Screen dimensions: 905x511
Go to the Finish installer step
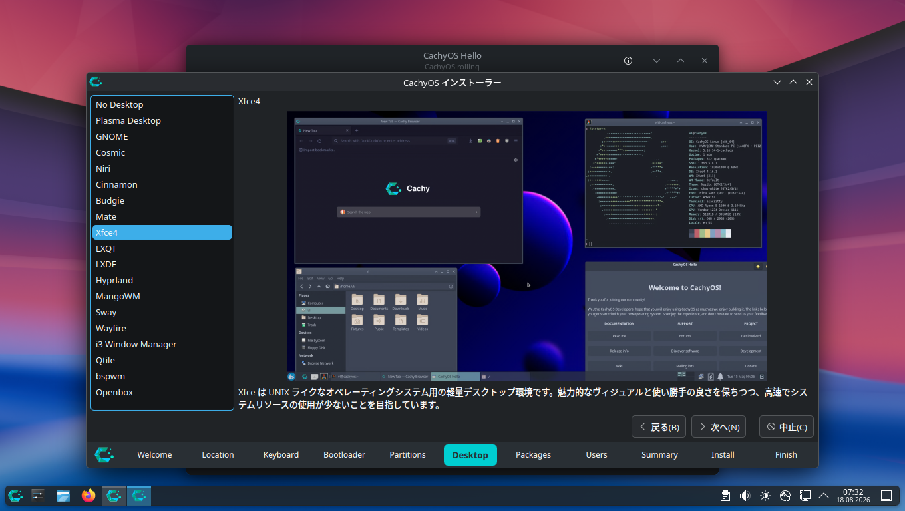point(786,455)
